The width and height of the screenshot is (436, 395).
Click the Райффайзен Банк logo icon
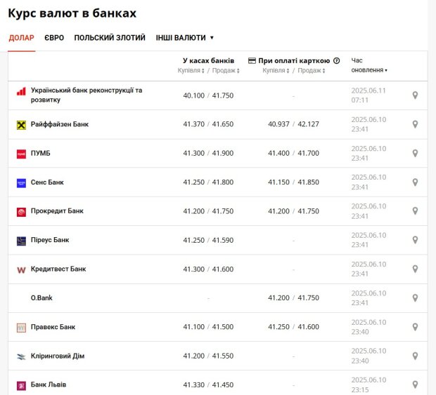(x=21, y=125)
